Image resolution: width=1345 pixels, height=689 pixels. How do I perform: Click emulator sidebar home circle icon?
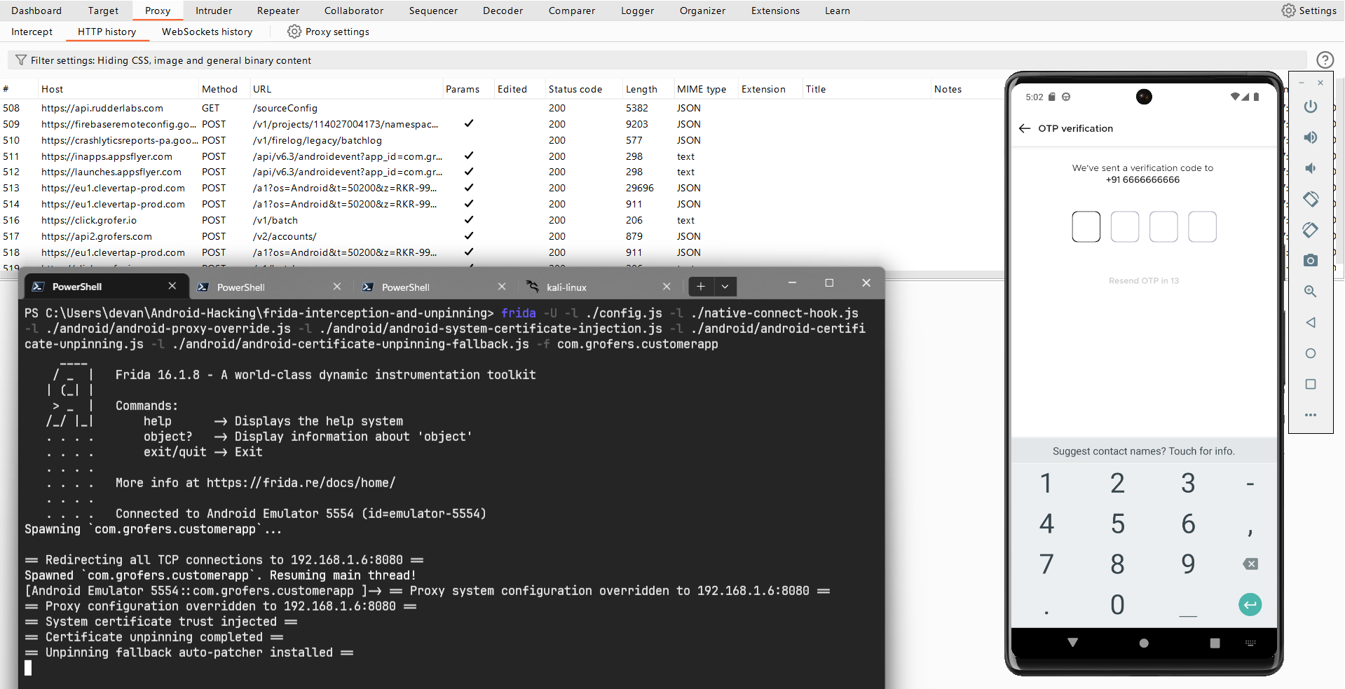pos(1310,353)
